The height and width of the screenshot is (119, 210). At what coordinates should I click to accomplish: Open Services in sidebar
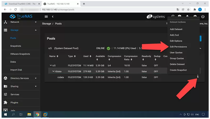[15, 95]
